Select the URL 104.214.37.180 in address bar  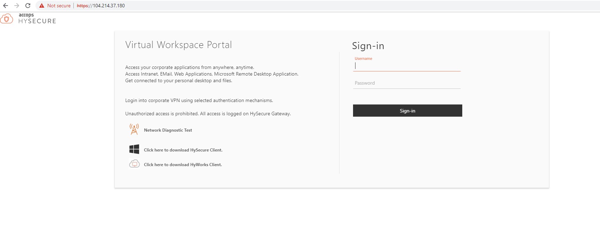pyautogui.click(x=101, y=6)
